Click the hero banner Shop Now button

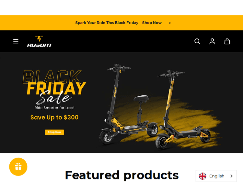(x=54, y=132)
